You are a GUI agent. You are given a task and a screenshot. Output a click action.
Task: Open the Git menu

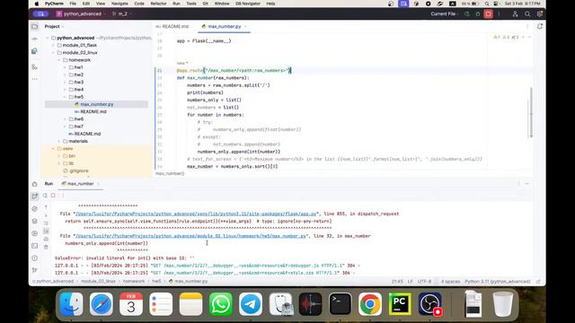(206, 4)
